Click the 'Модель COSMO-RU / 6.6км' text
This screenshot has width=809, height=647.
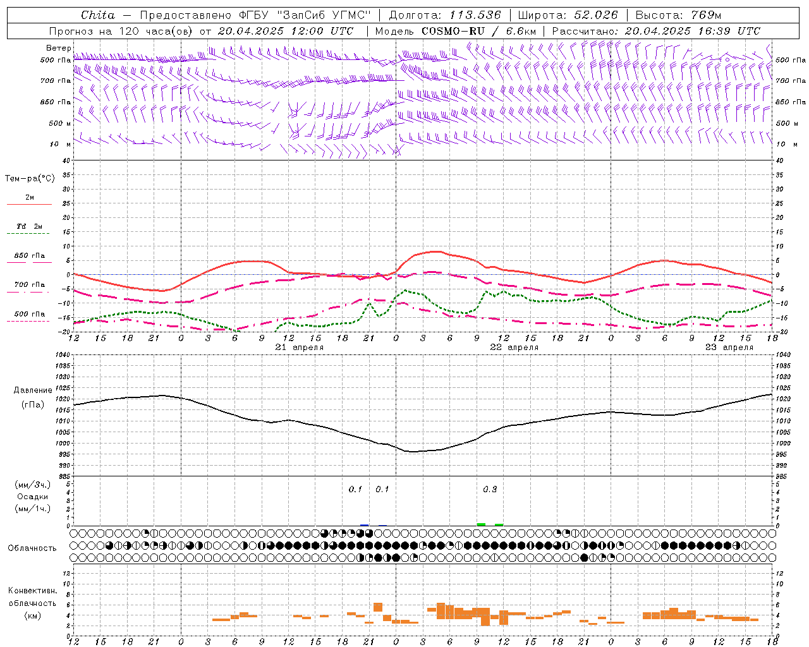click(x=456, y=31)
